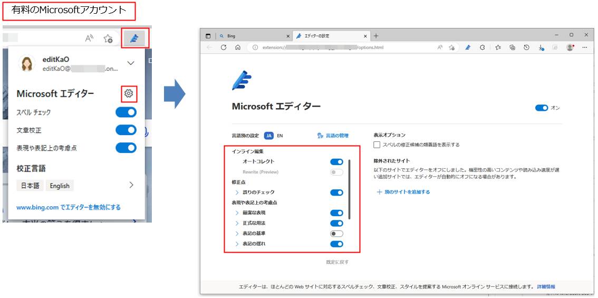Image resolution: width=598 pixels, height=298 pixels.
Task: Toggle 表現や表記上の考慮点 switch in popup
Action: (x=126, y=148)
